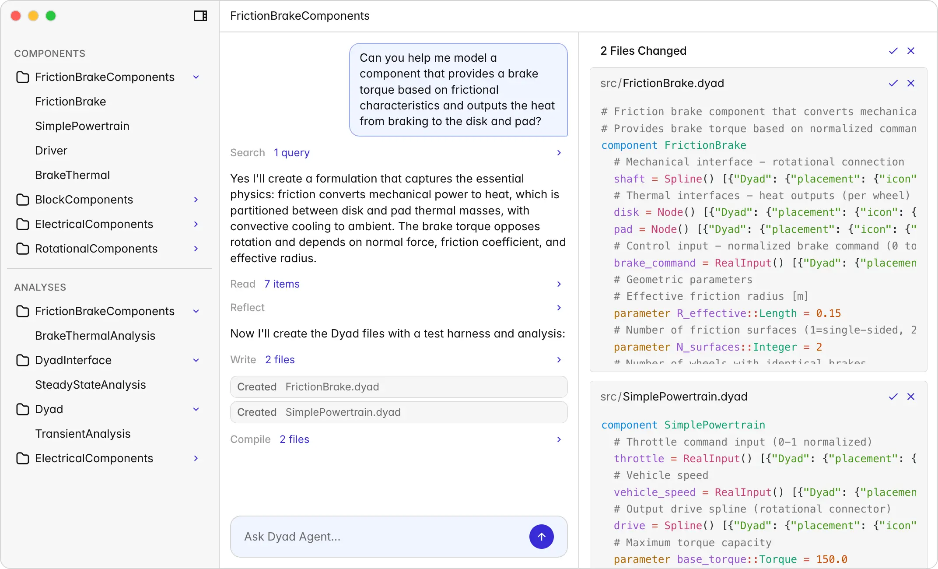Image resolution: width=938 pixels, height=569 pixels.
Task: Open the Driver component
Action: 51,151
